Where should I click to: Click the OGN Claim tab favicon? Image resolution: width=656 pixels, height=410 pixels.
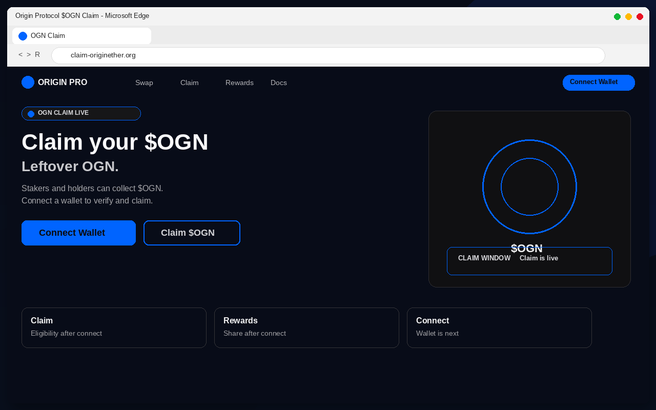click(x=23, y=36)
